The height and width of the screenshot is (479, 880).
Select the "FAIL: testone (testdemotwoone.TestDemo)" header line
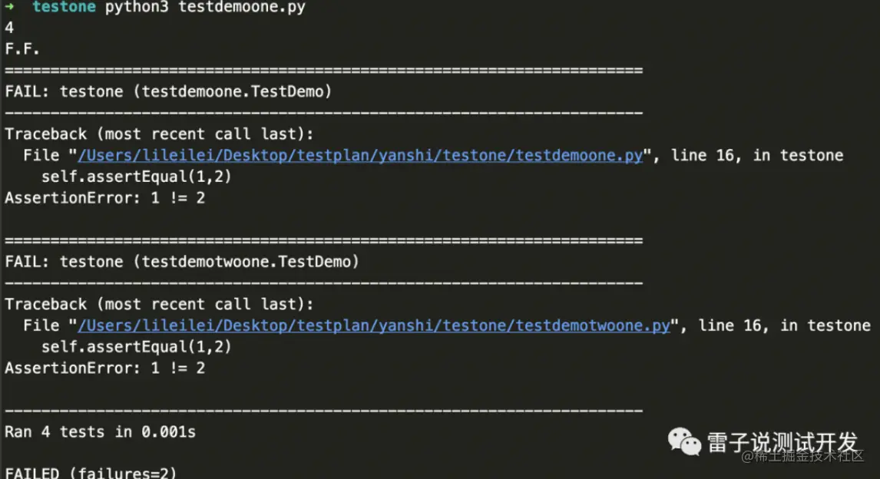point(182,263)
